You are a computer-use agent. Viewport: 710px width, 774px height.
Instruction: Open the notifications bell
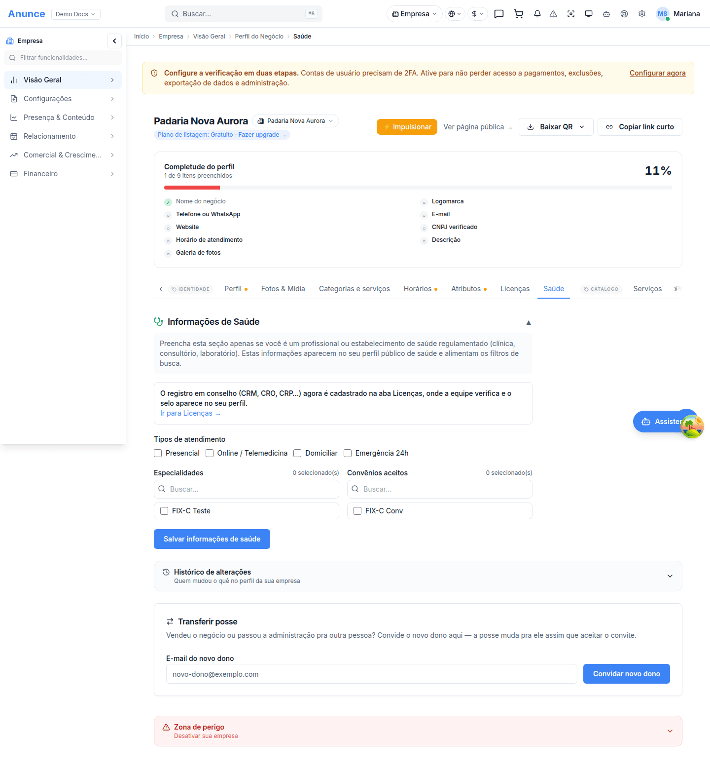pyautogui.click(x=537, y=14)
